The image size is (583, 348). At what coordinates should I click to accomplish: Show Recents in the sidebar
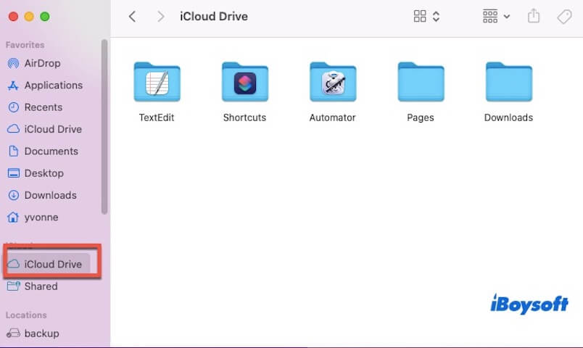point(43,107)
